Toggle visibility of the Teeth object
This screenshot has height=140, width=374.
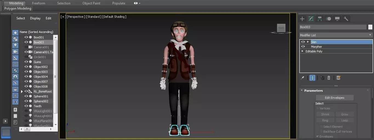point(26,106)
